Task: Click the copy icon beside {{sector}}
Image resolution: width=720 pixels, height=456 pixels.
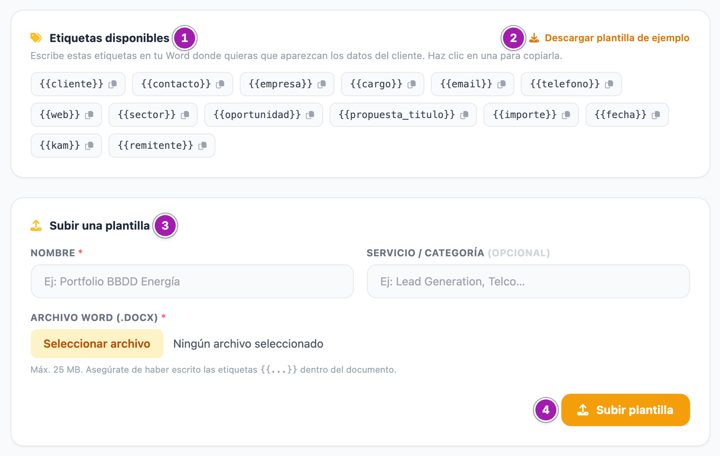Action: tap(185, 115)
